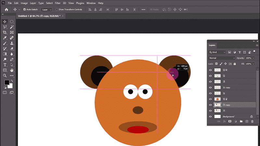Swap foreground and background colors arrow
The height and width of the screenshot is (146, 260).
point(12,81)
